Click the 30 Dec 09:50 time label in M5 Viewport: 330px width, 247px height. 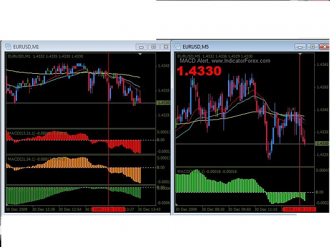click(x=240, y=209)
